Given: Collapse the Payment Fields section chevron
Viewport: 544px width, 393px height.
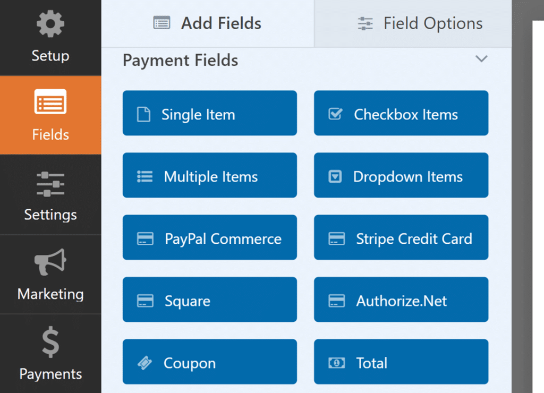Looking at the screenshot, I should 481,59.
